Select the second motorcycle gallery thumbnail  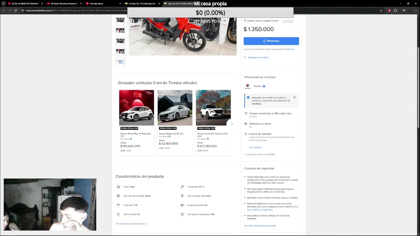[x=120, y=30]
